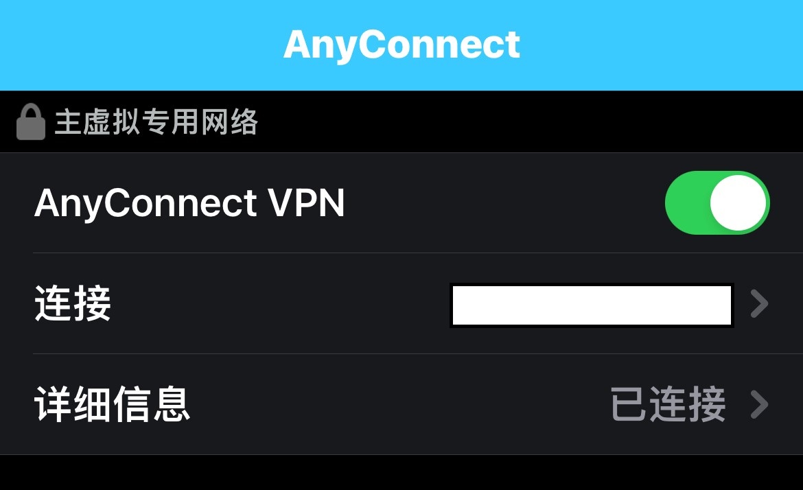Click empty space between 连接 and the white field

281,303
